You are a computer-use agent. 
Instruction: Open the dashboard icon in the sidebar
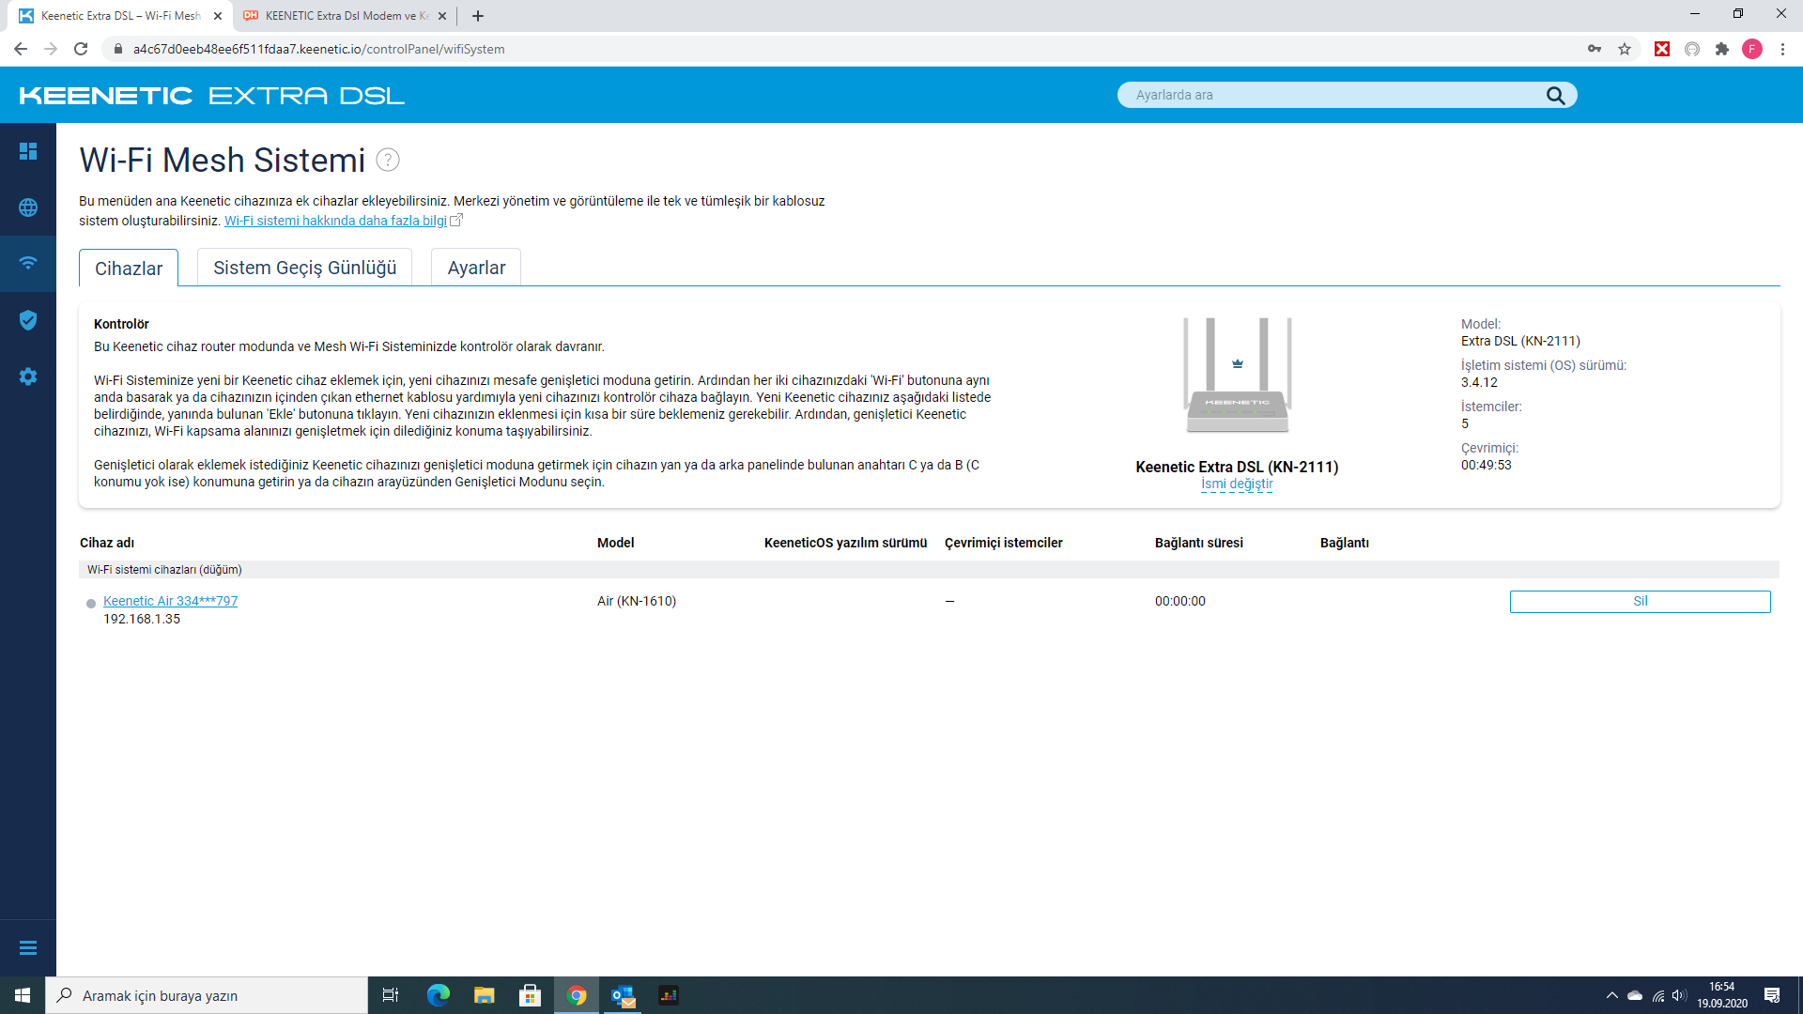(x=28, y=151)
